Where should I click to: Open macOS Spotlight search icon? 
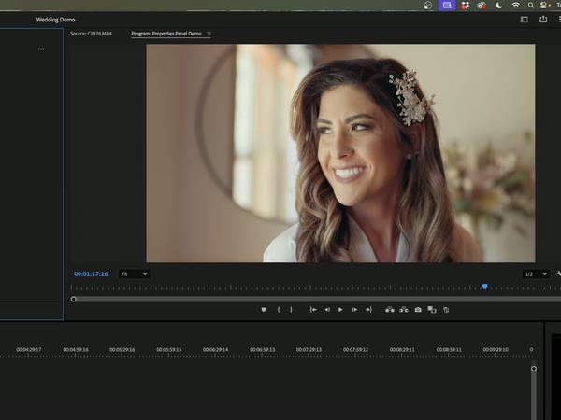[x=531, y=5]
